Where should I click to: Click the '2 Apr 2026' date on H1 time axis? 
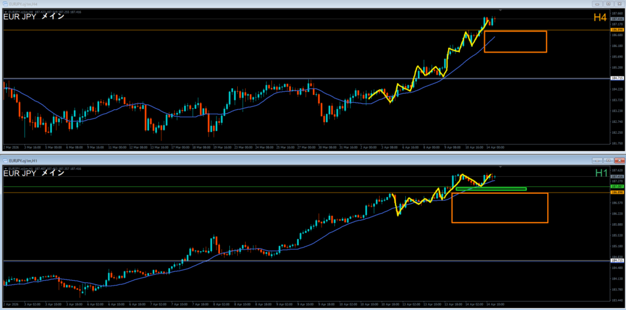point(11,304)
